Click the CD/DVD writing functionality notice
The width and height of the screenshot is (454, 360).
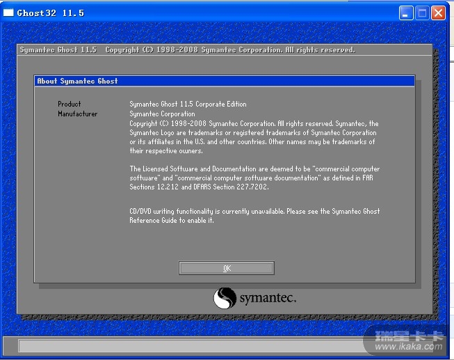(x=254, y=216)
